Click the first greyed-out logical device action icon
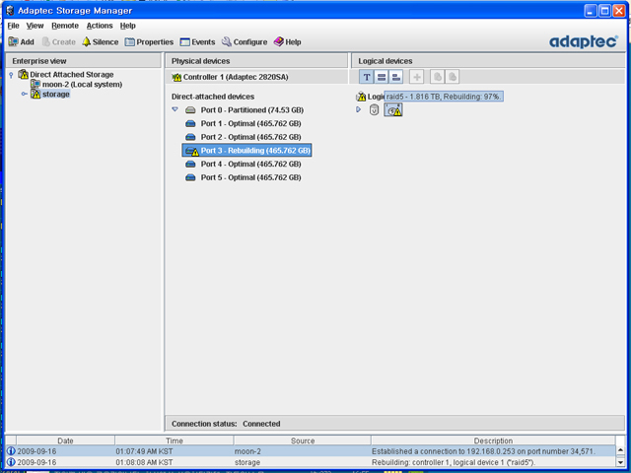 [x=438, y=77]
